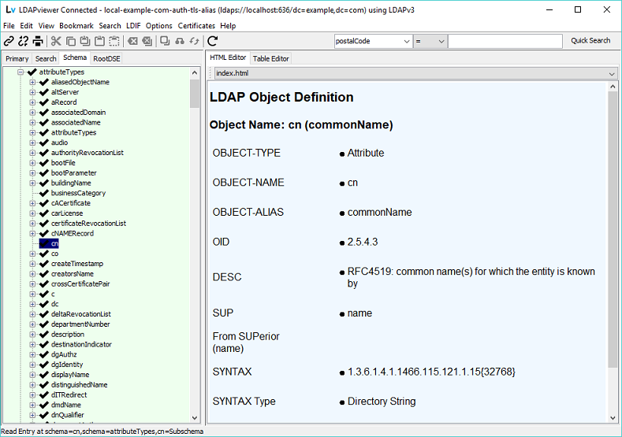The image size is (622, 437).
Task: Select the dnQualifier tree item
Action: click(x=68, y=415)
